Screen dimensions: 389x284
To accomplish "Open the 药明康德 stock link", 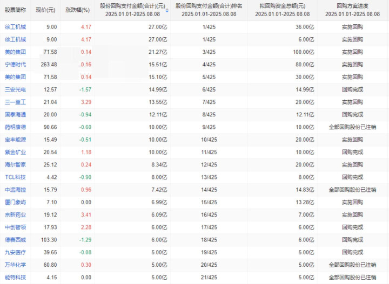I will coord(15,127).
